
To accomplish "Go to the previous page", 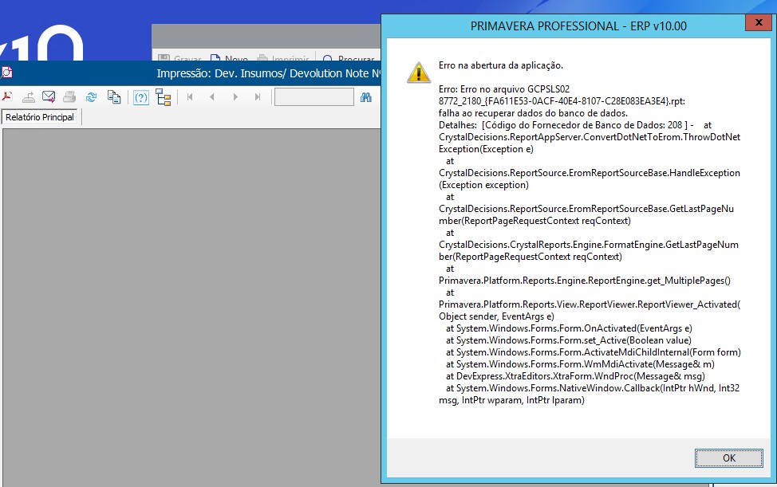I will click(x=212, y=97).
